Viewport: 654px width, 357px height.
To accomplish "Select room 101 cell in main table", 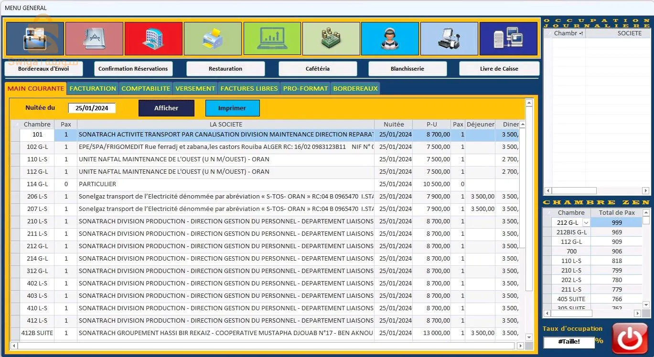I will click(37, 135).
